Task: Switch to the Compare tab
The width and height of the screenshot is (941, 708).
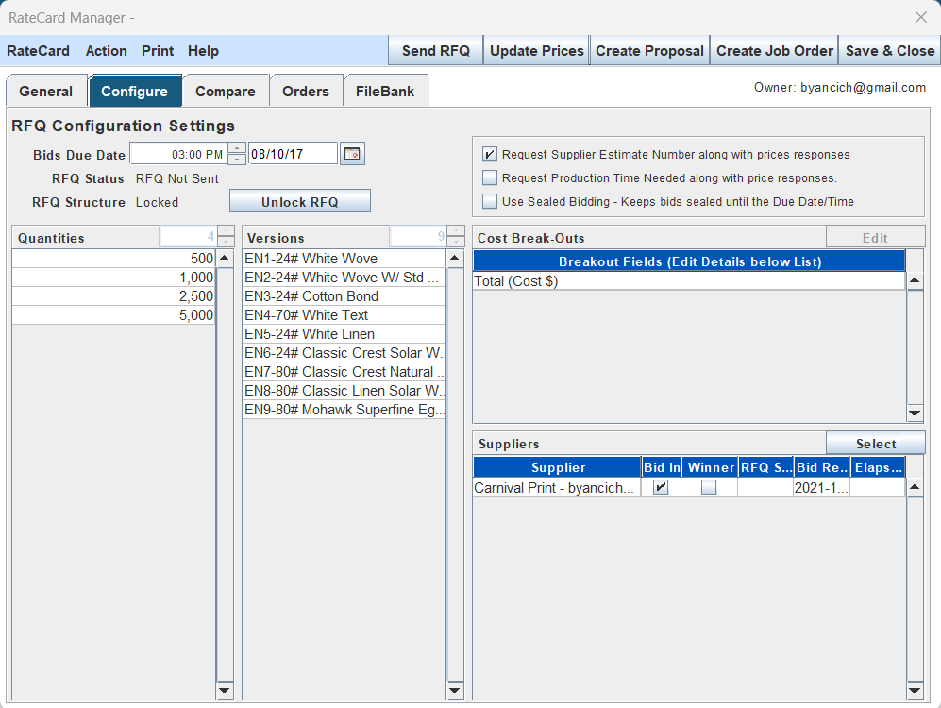Action: click(x=225, y=92)
